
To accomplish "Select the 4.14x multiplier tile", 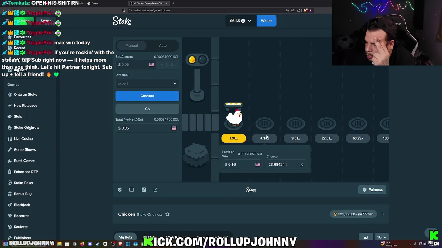I will coord(265,138).
